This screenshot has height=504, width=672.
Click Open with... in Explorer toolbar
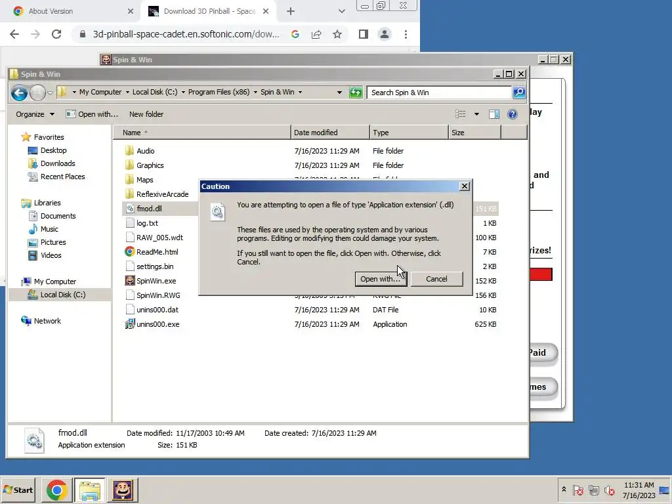[92, 114]
